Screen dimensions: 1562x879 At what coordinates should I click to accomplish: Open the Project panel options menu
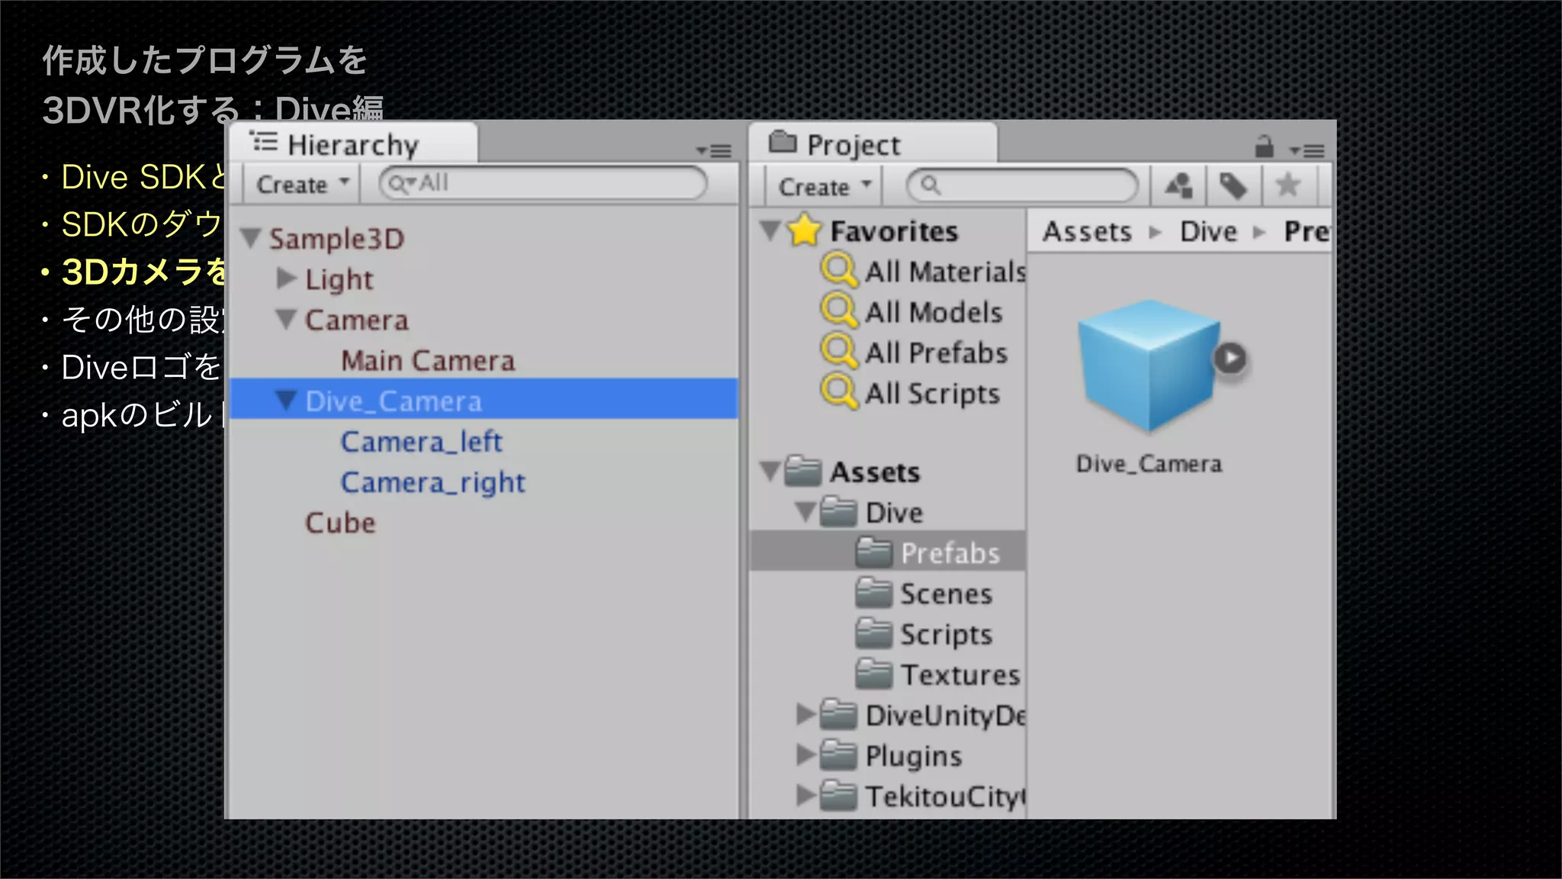tap(1307, 150)
